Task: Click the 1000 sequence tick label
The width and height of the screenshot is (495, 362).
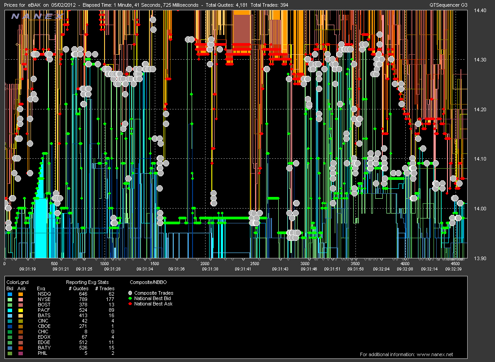Action: coord(104,263)
